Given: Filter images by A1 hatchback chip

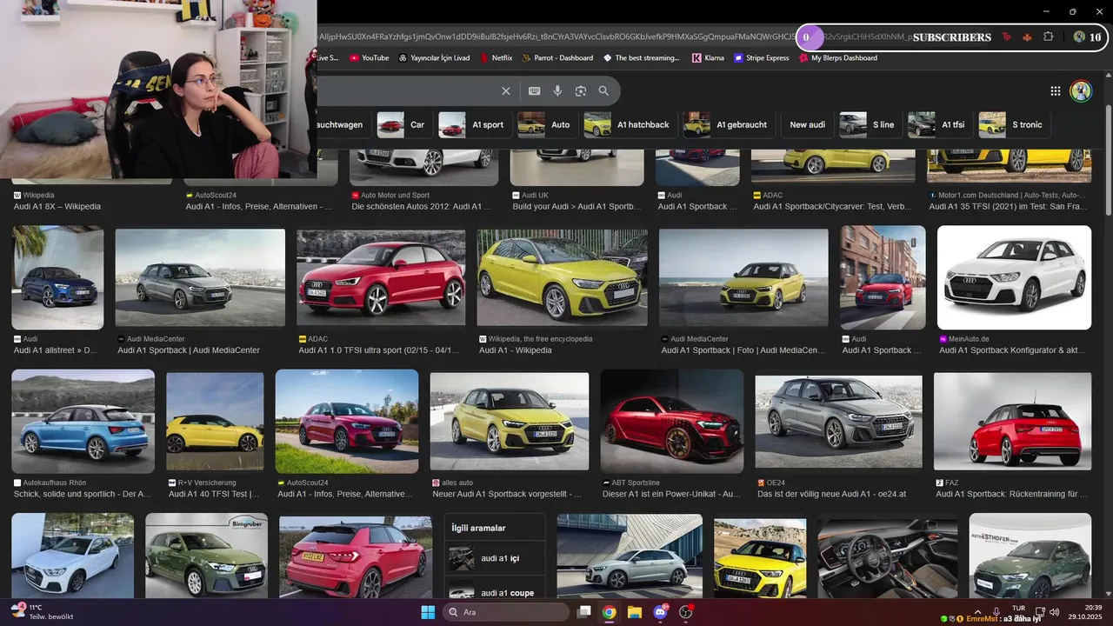Looking at the screenshot, I should (630, 124).
